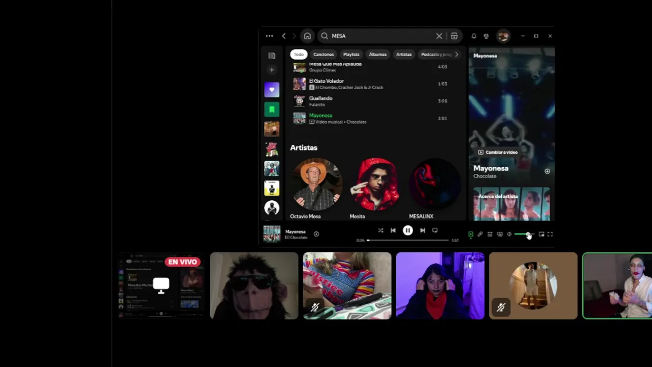The width and height of the screenshot is (652, 367).
Task: Open the user profile avatar menu
Action: point(503,36)
